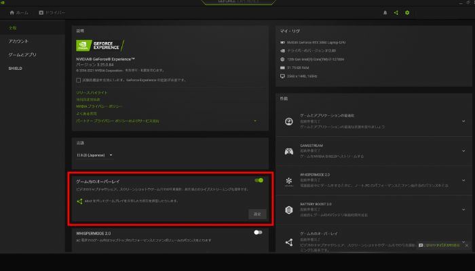Click the green share icon in the top bar
475x271 pixels.
(x=396, y=13)
